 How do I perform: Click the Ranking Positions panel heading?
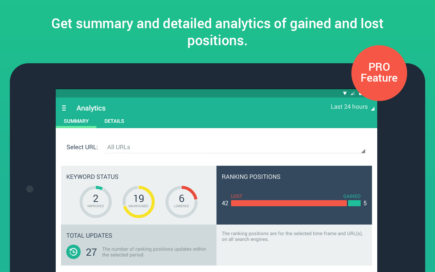coord(251,177)
